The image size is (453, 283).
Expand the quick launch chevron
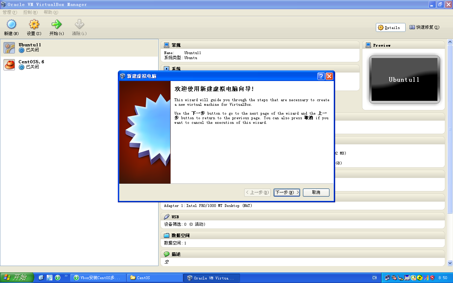66,276
